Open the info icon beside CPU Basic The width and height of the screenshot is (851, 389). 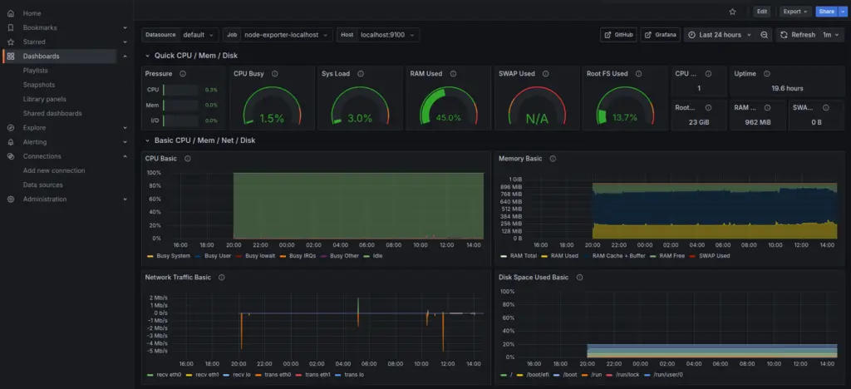pos(188,159)
